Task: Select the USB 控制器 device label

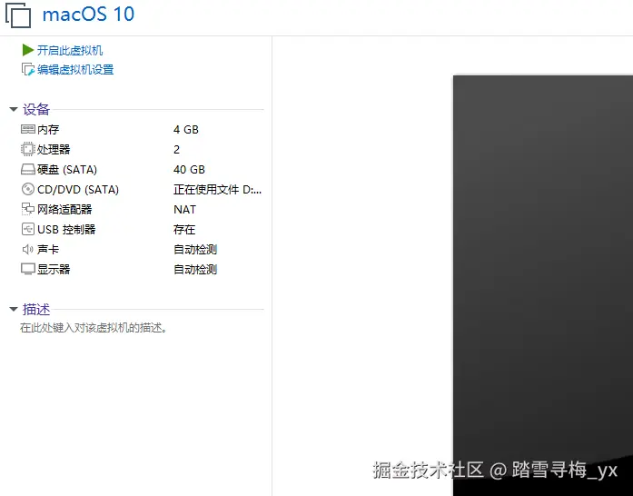Action: tap(66, 230)
